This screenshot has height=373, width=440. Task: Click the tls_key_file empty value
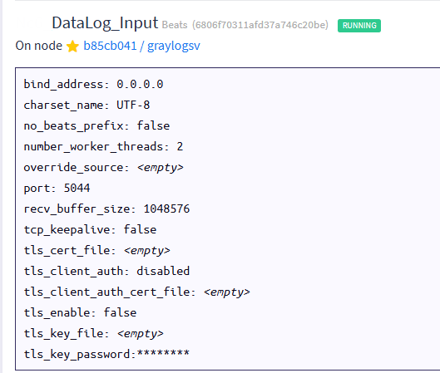(x=141, y=333)
